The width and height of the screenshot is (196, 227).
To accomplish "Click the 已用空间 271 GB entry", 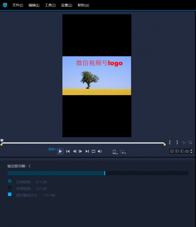I will point(31,182).
